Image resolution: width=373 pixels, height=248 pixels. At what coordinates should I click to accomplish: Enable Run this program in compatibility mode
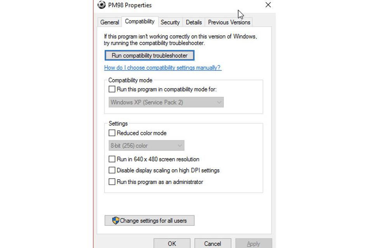tap(112, 89)
